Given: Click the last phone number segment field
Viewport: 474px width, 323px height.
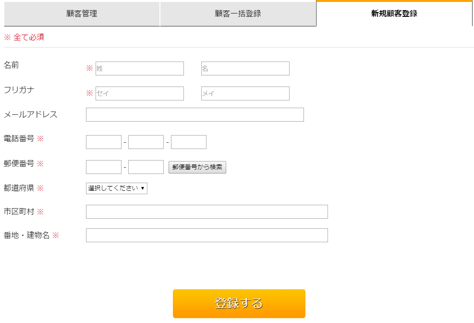Looking at the screenshot, I should 188,142.
